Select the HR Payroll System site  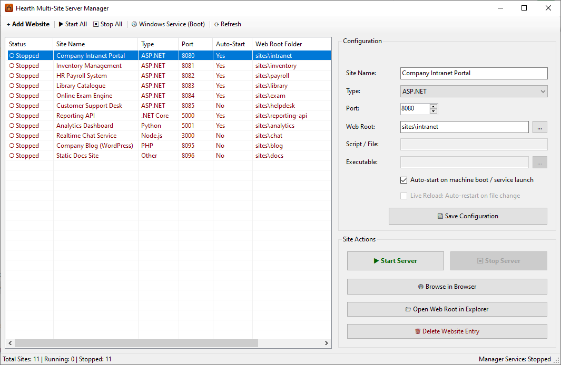pos(169,75)
